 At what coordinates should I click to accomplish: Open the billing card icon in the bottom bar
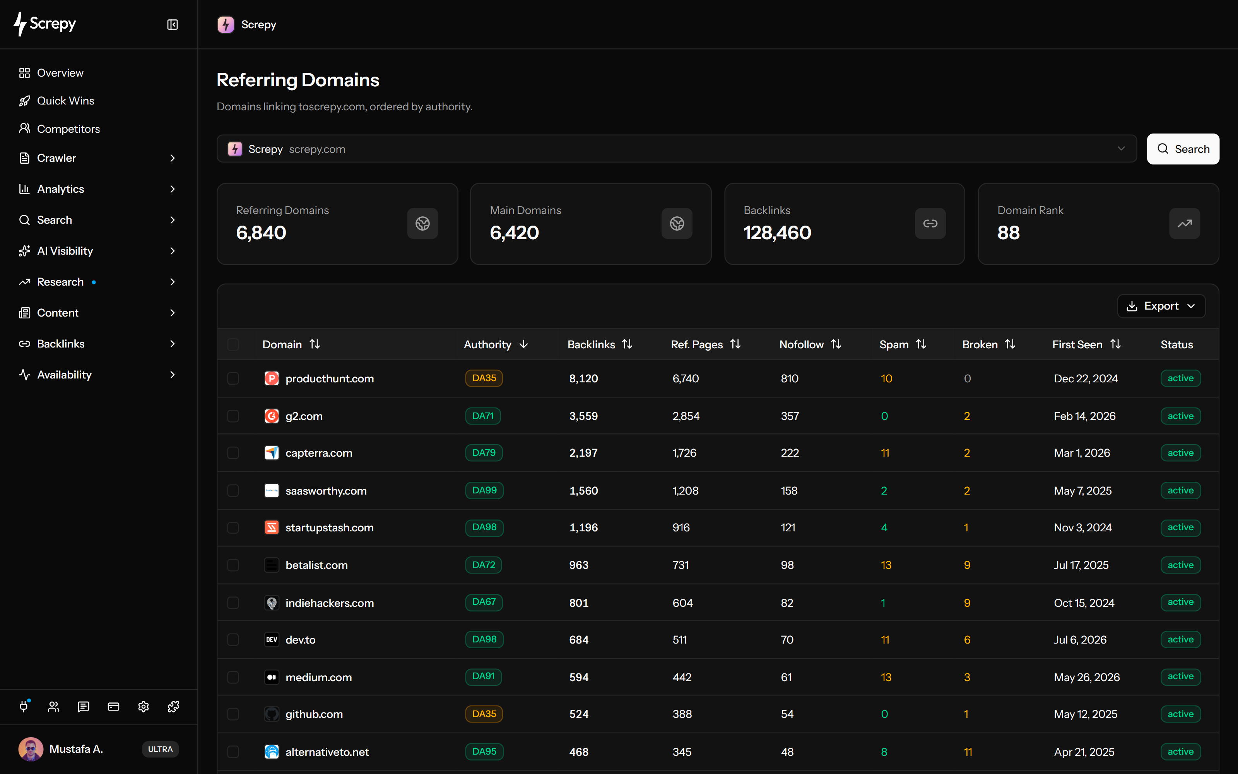[x=114, y=706]
